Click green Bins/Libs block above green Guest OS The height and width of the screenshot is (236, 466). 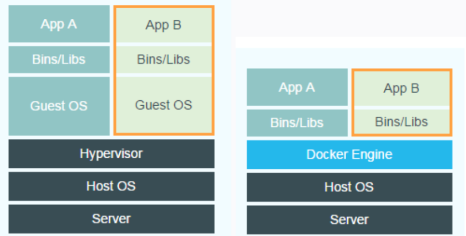[164, 60]
